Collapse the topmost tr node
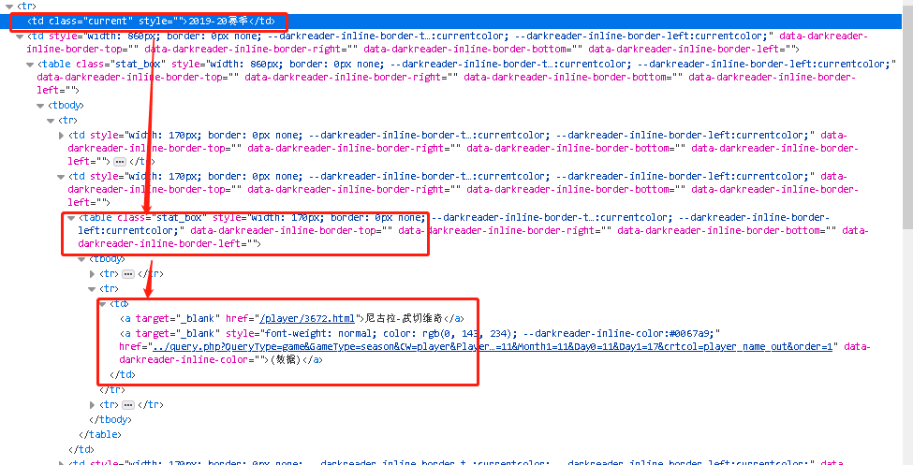 7,7
